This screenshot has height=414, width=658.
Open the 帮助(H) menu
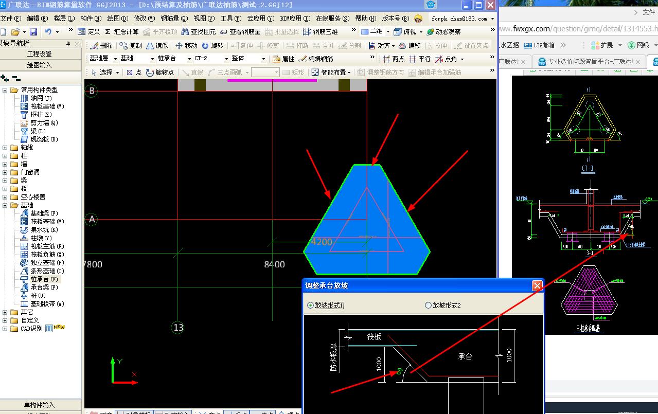pos(366,19)
